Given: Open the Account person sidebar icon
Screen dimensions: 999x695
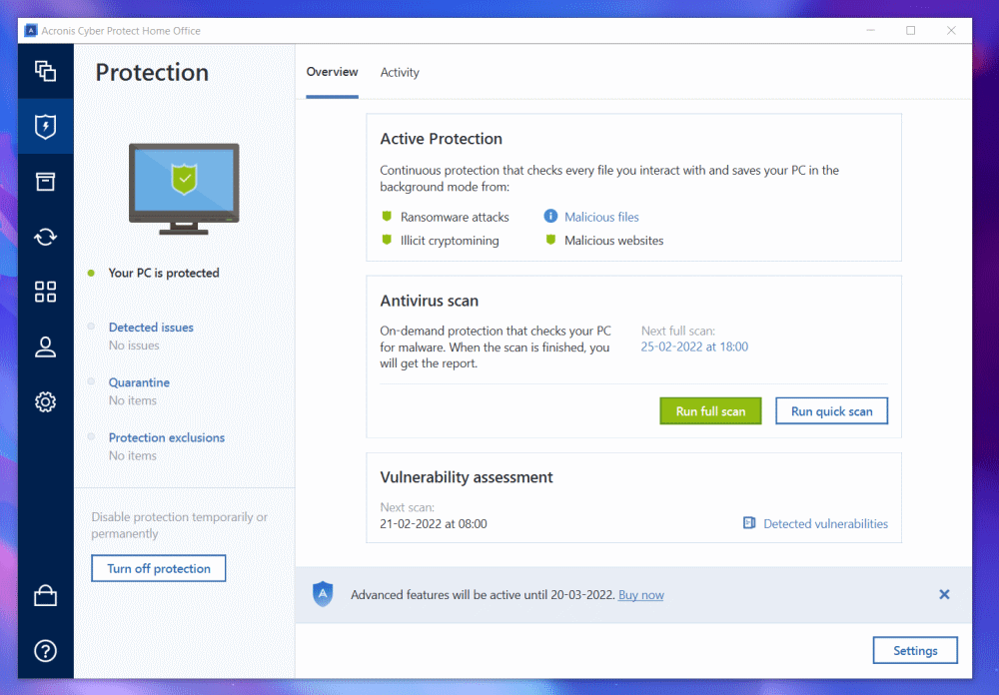Looking at the screenshot, I should pyautogui.click(x=45, y=347).
